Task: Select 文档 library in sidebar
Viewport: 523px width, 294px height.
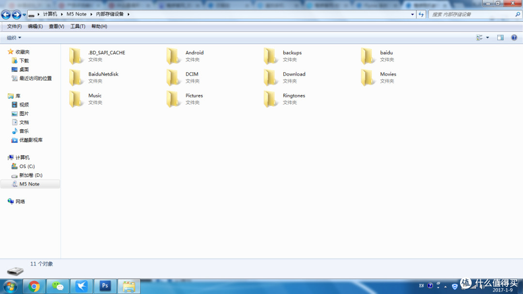Action: (x=24, y=122)
